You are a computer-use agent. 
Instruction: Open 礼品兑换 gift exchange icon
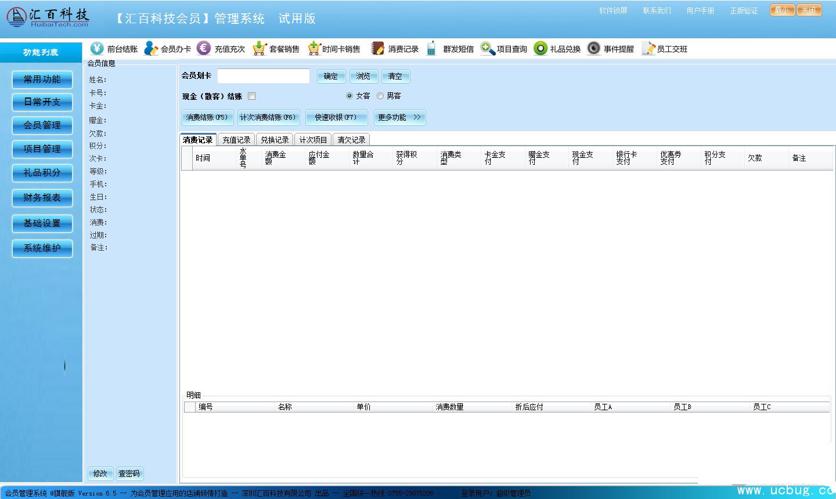(540, 49)
